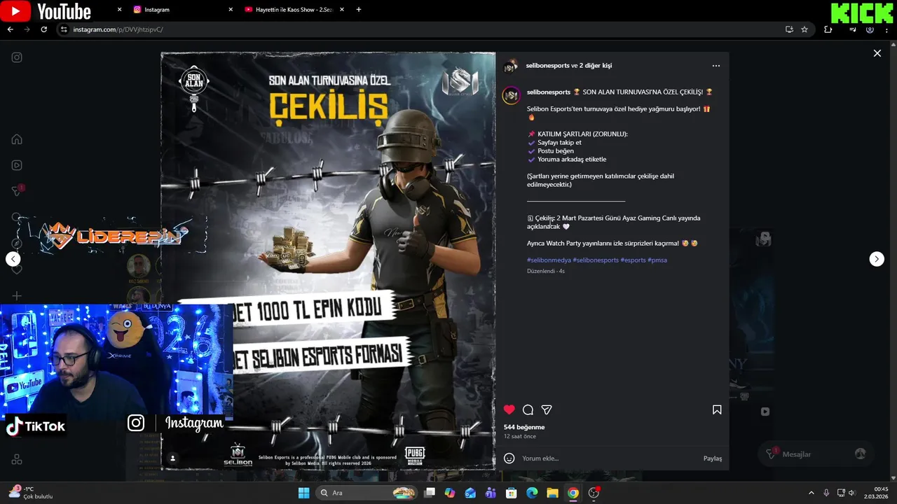The image size is (897, 504).
Task: Open the post's three-dot options menu
Action: 715,66
